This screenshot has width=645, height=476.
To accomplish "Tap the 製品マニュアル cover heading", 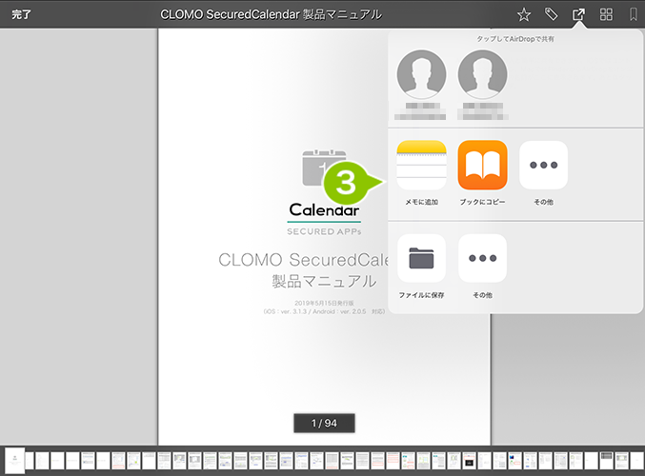I will click(x=324, y=282).
